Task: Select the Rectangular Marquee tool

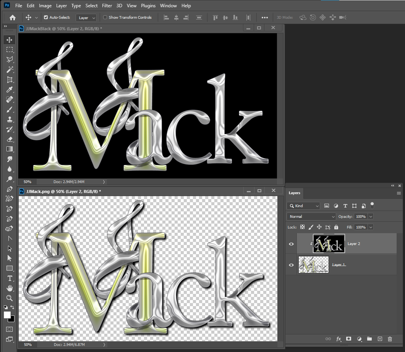Action: [x=9, y=49]
